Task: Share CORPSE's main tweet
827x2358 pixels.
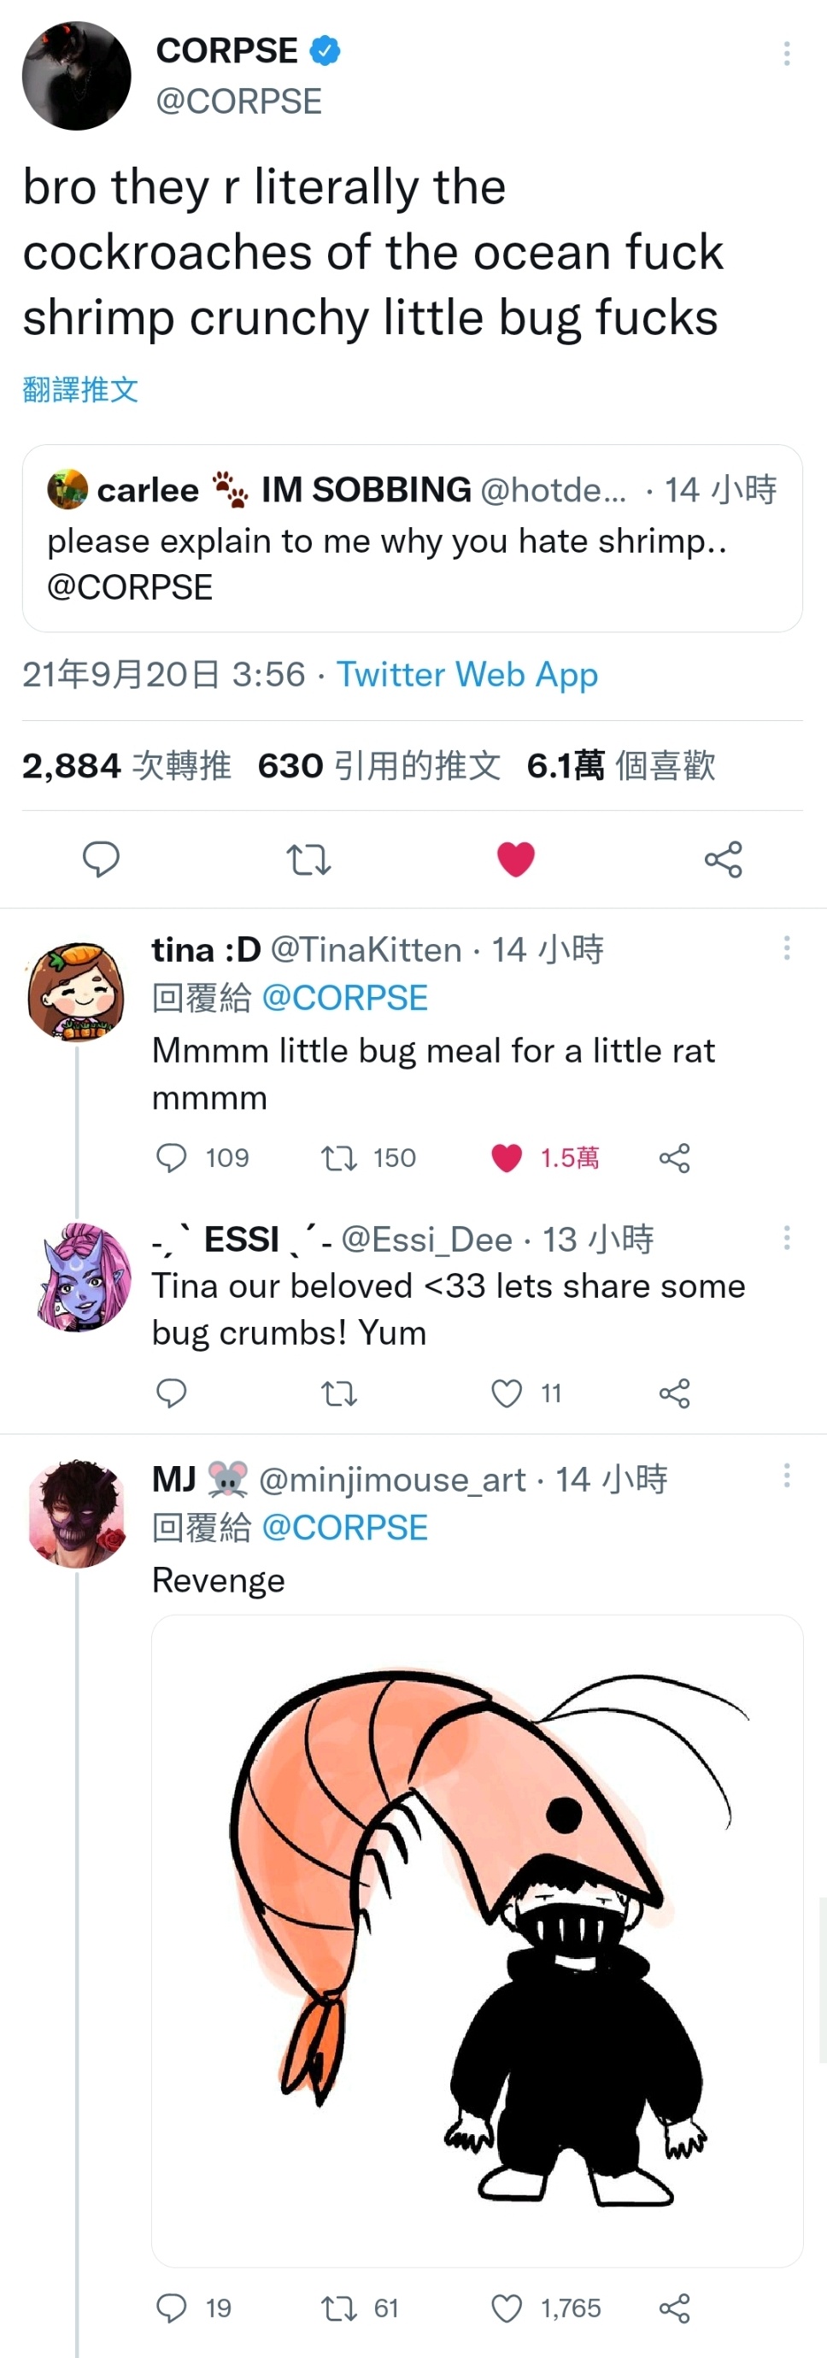Action: pyautogui.click(x=724, y=859)
